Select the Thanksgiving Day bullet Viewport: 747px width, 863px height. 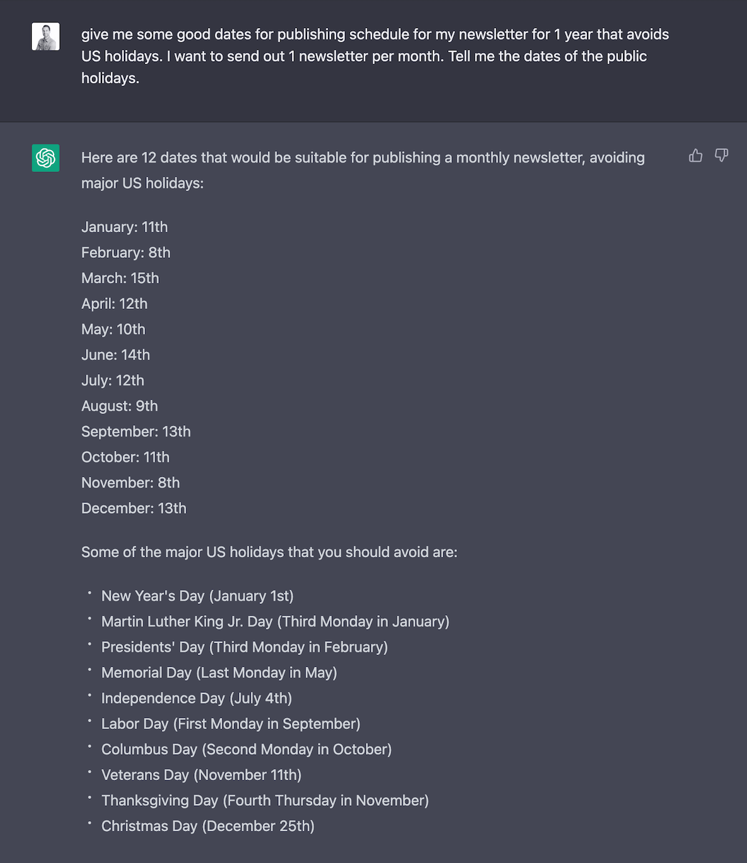265,800
